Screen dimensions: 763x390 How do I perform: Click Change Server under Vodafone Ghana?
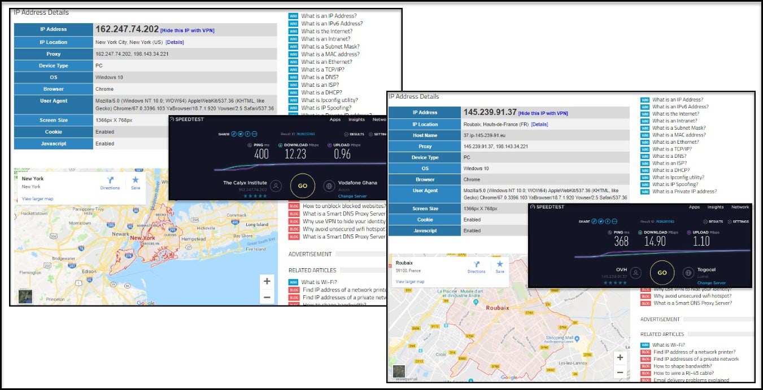click(x=352, y=196)
